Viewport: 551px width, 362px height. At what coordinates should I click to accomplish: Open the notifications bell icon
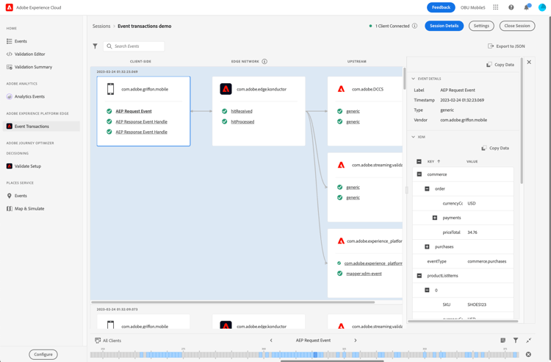tap(527, 7)
